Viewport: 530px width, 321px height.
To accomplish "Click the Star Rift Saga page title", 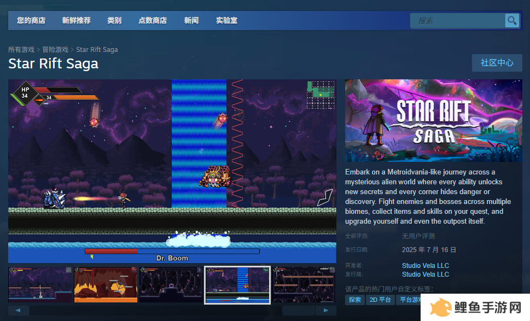I will 54,64.
